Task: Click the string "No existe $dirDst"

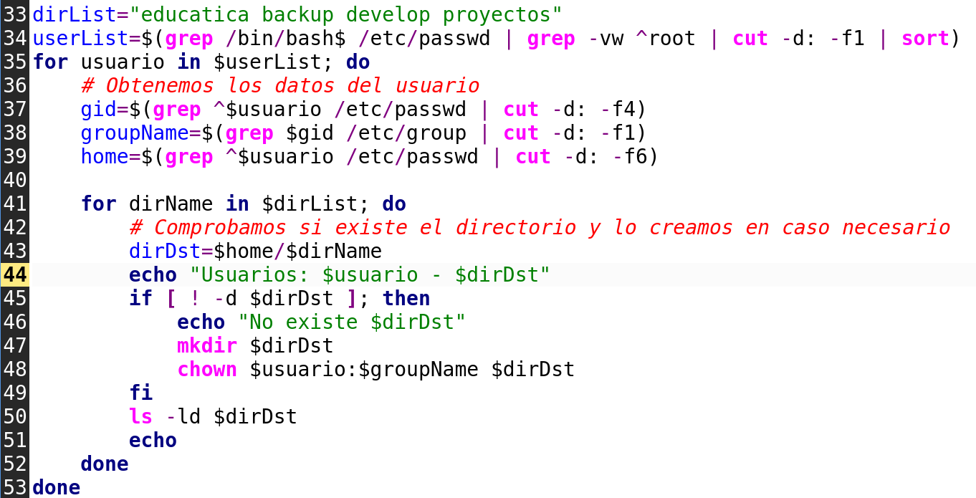Action: click(353, 322)
